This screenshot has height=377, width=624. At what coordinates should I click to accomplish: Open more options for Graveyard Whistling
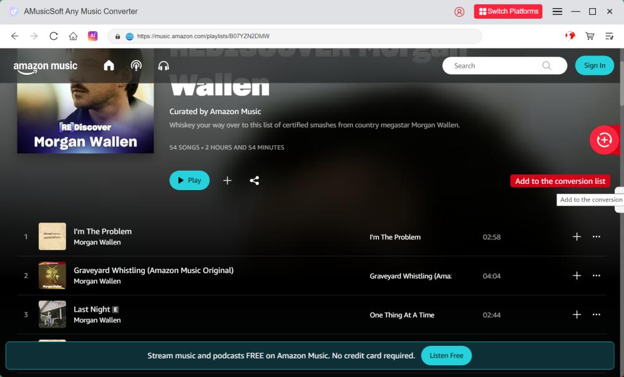click(596, 275)
